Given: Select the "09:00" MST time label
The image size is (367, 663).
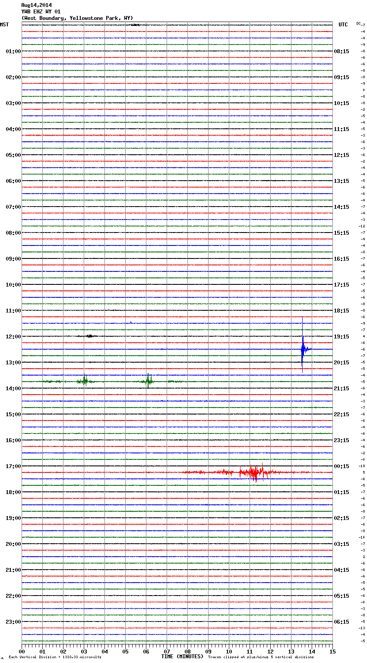Looking at the screenshot, I should pos(13,259).
